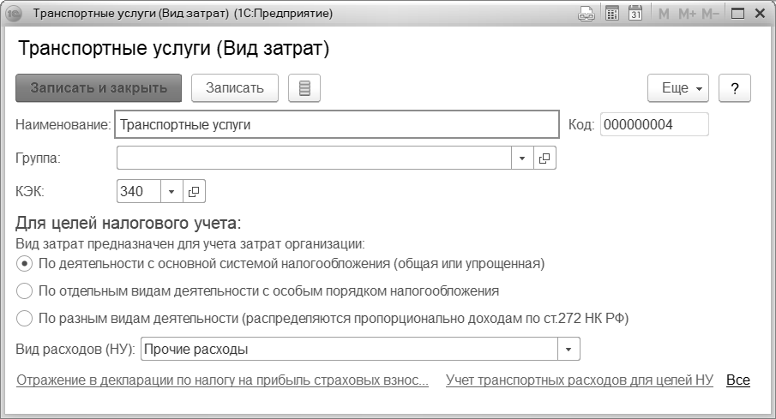This screenshot has width=776, height=419.
Task: Click the open-form icon next to КЭК
Action: tap(195, 191)
